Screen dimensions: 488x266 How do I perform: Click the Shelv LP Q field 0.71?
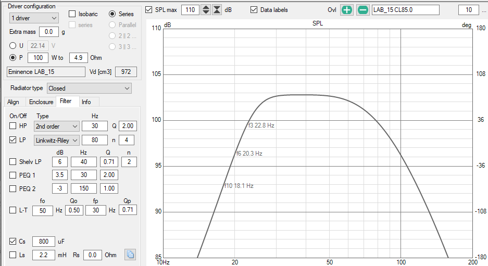(109, 162)
